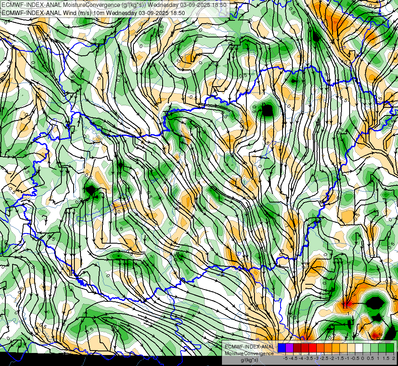Click the white legend color swatch

[359, 348]
